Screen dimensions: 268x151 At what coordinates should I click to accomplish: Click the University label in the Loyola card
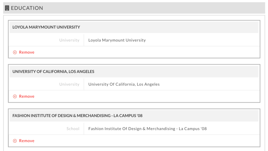[69, 40]
